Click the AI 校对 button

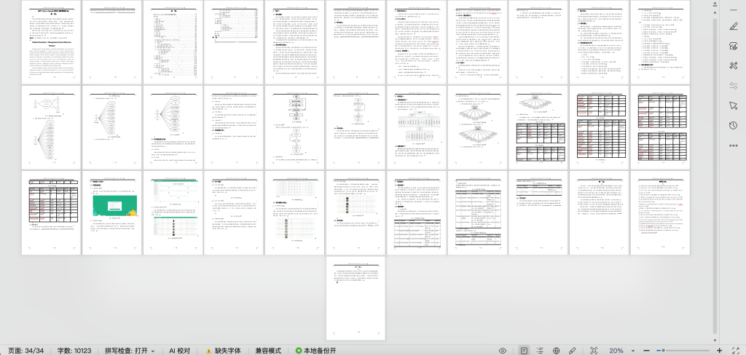click(179, 351)
